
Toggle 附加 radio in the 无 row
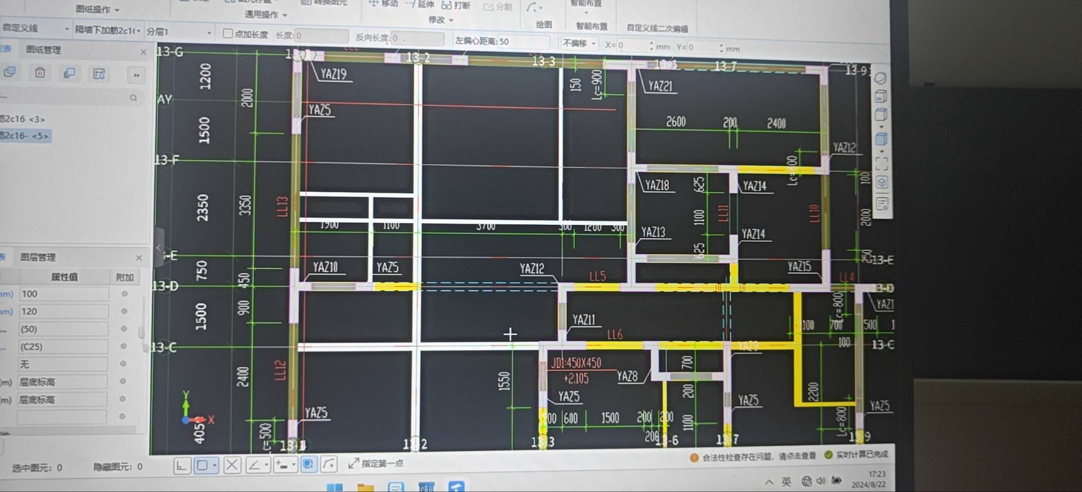pyautogui.click(x=123, y=364)
